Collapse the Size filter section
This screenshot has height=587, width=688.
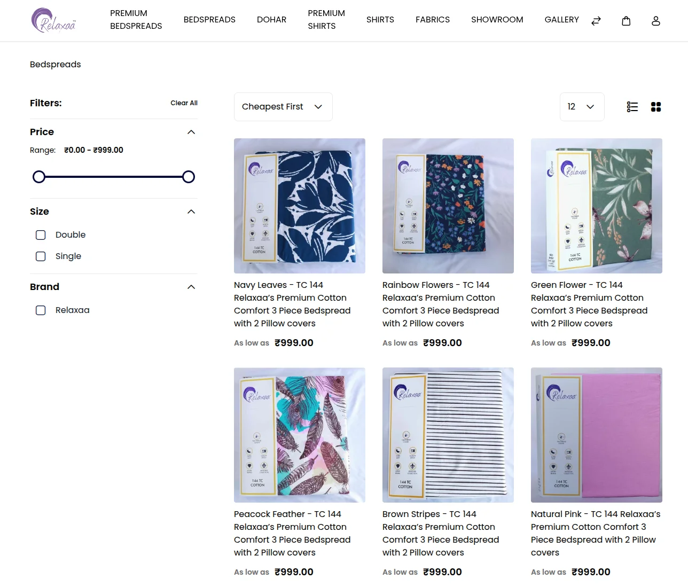(x=191, y=212)
